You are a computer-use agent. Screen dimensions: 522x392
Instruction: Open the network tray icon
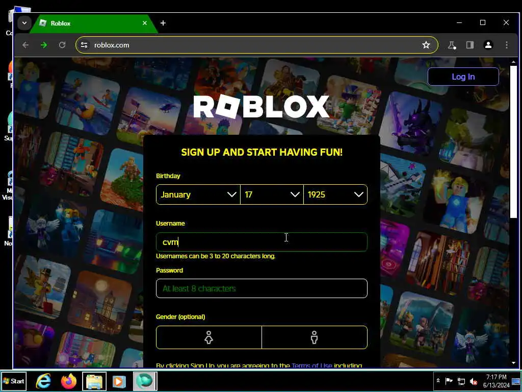(x=461, y=381)
